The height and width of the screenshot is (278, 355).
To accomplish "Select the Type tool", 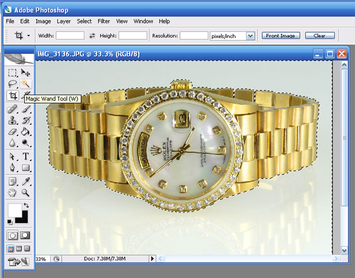I will coord(25,156).
